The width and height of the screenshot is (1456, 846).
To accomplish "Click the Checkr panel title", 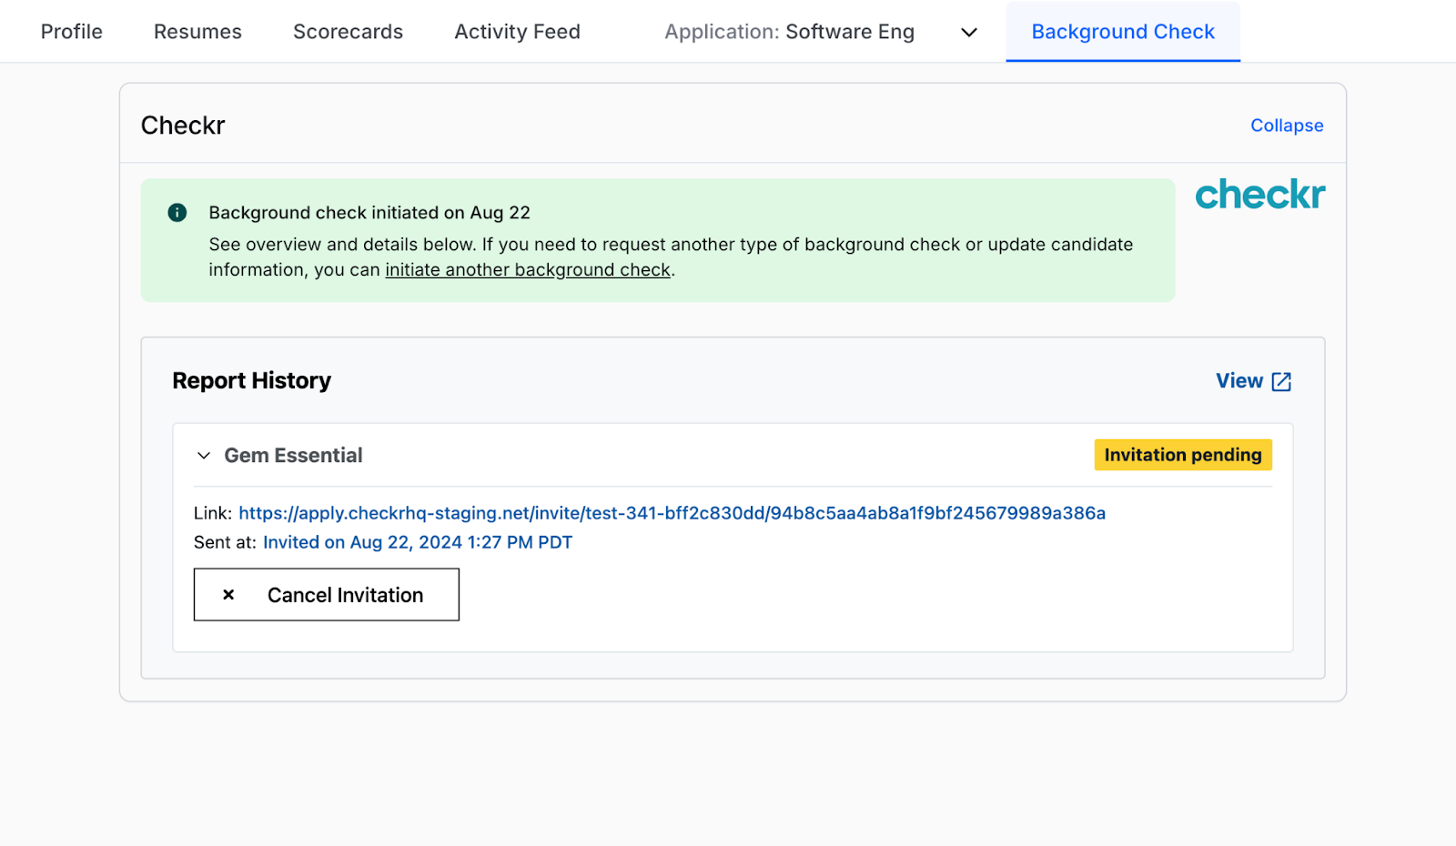I will pyautogui.click(x=183, y=126).
